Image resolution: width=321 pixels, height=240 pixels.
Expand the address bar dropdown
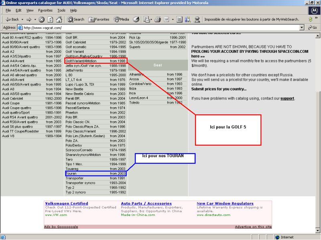point(302,28)
